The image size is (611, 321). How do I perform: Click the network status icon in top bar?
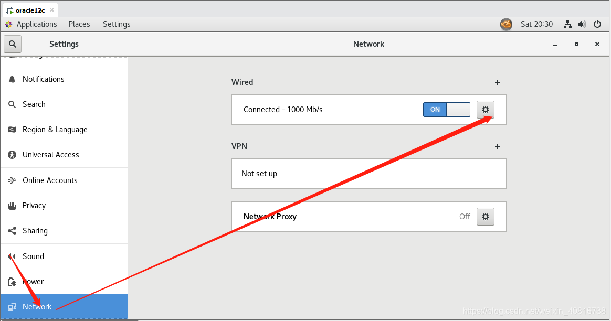click(x=568, y=24)
